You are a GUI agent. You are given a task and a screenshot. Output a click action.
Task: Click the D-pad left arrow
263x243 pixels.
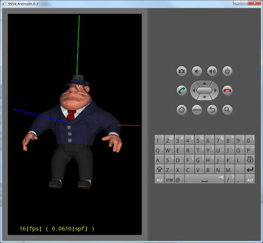point(194,90)
